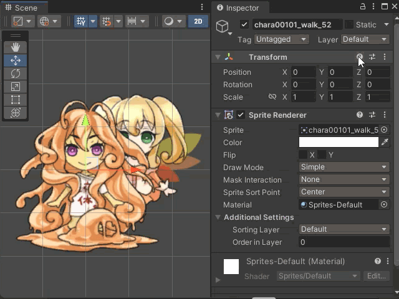This screenshot has width=399, height=299.
Task: Toggle Scale constrained proportions link icon
Action: [x=272, y=97]
